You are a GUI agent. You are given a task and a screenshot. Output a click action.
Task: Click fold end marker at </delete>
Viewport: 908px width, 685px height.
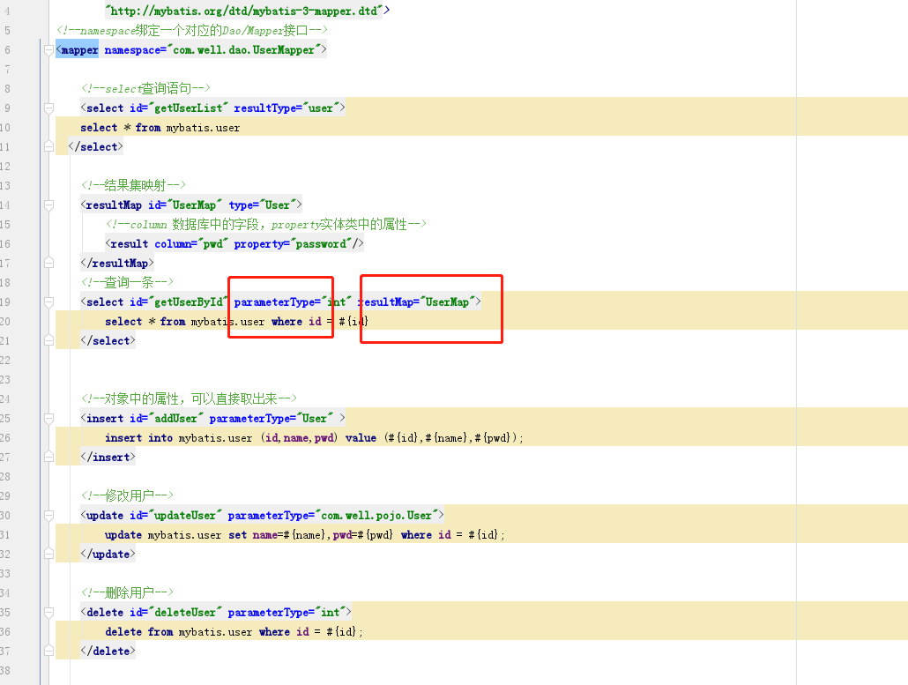tap(49, 651)
